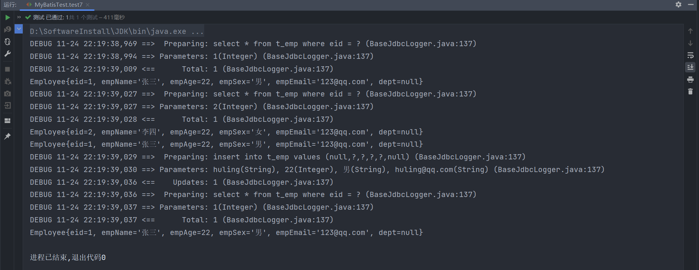Click the log line timestamped 22:19:38,969

coord(253,44)
